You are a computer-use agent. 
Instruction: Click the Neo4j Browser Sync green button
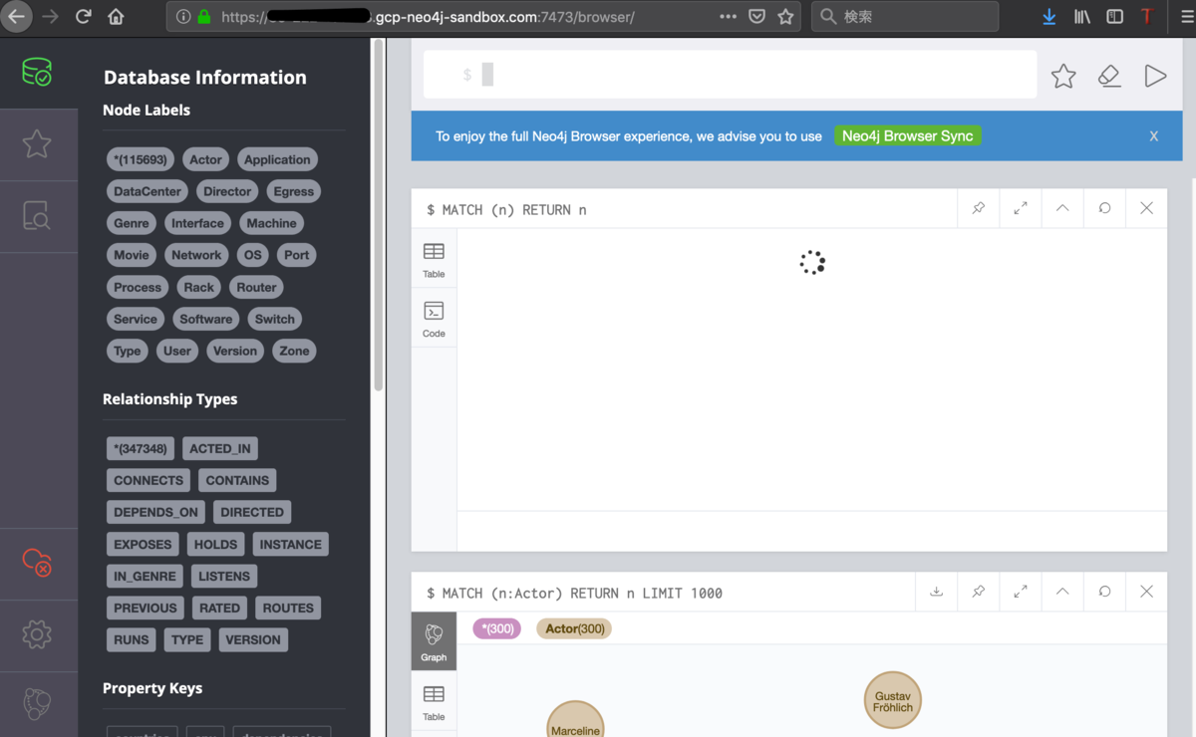pyautogui.click(x=907, y=135)
